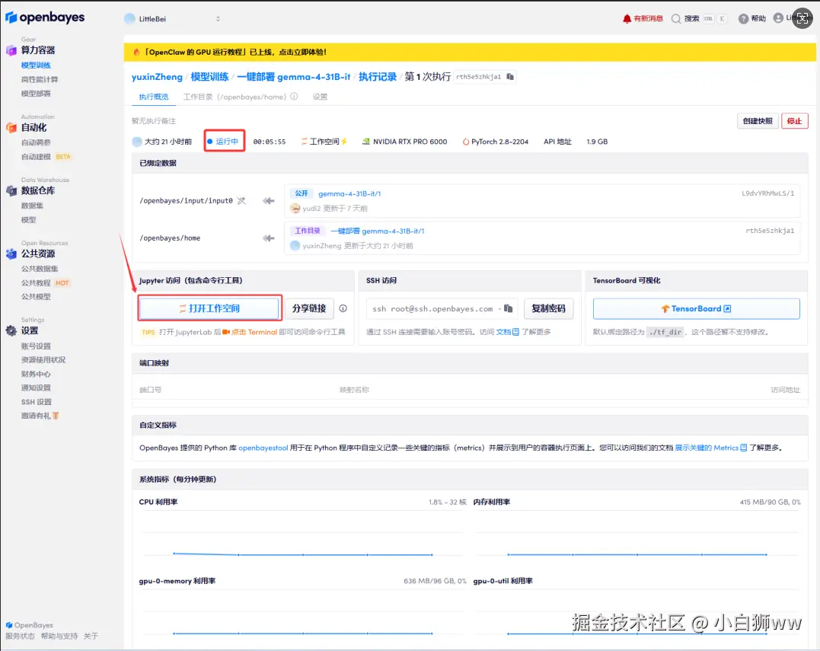
Task: Click the Jupyter icon next to 工作空间 status
Action: coord(304,142)
